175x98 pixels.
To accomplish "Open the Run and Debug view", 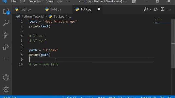I will (x=6, y=47).
